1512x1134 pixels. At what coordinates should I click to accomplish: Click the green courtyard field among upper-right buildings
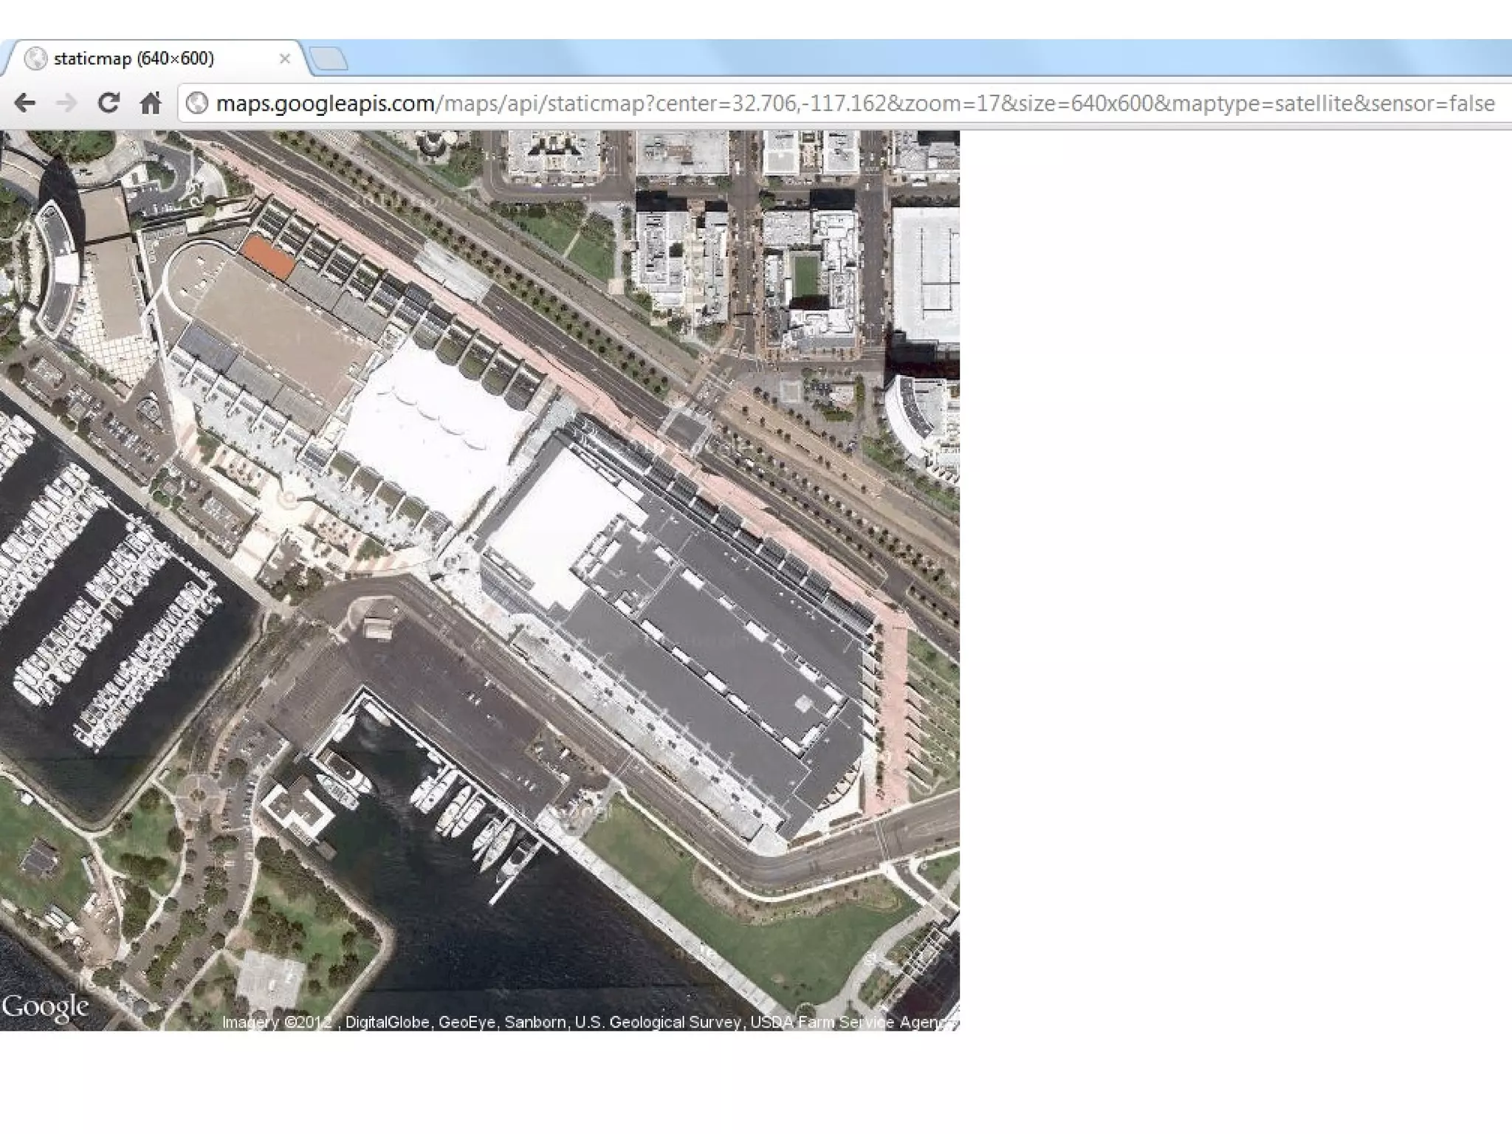coord(805,277)
